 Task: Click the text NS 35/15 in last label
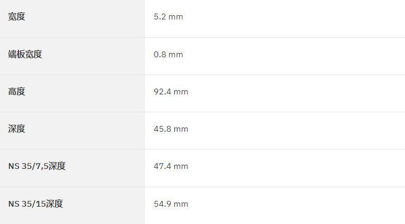(27, 204)
